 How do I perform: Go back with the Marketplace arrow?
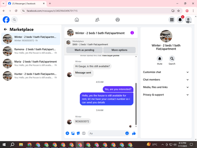click(x=6, y=29)
